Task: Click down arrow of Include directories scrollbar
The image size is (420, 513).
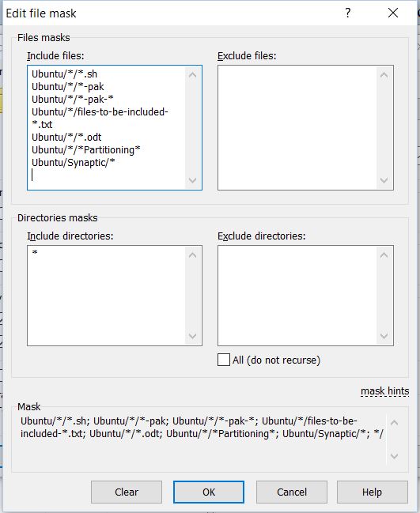Action: [x=192, y=336]
